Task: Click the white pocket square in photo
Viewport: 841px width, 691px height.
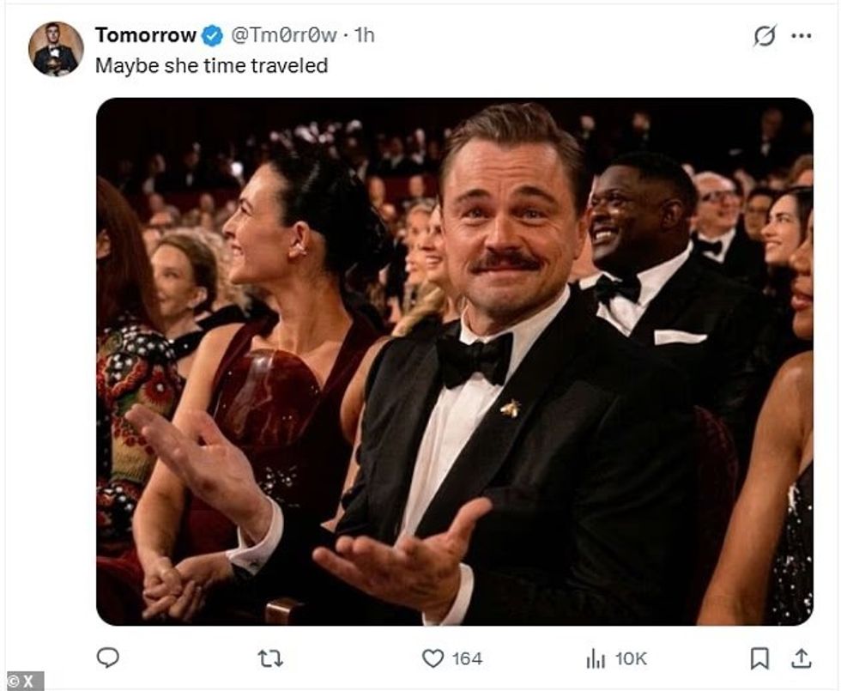Action: 680,336
